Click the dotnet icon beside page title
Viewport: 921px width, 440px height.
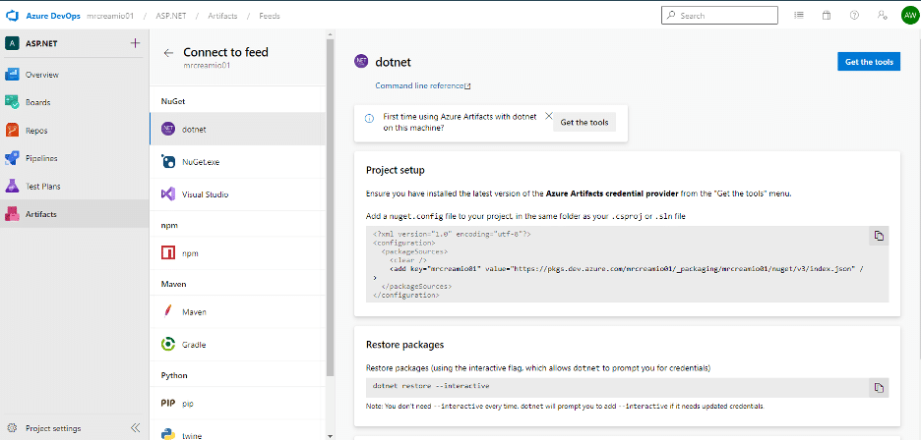pos(361,61)
